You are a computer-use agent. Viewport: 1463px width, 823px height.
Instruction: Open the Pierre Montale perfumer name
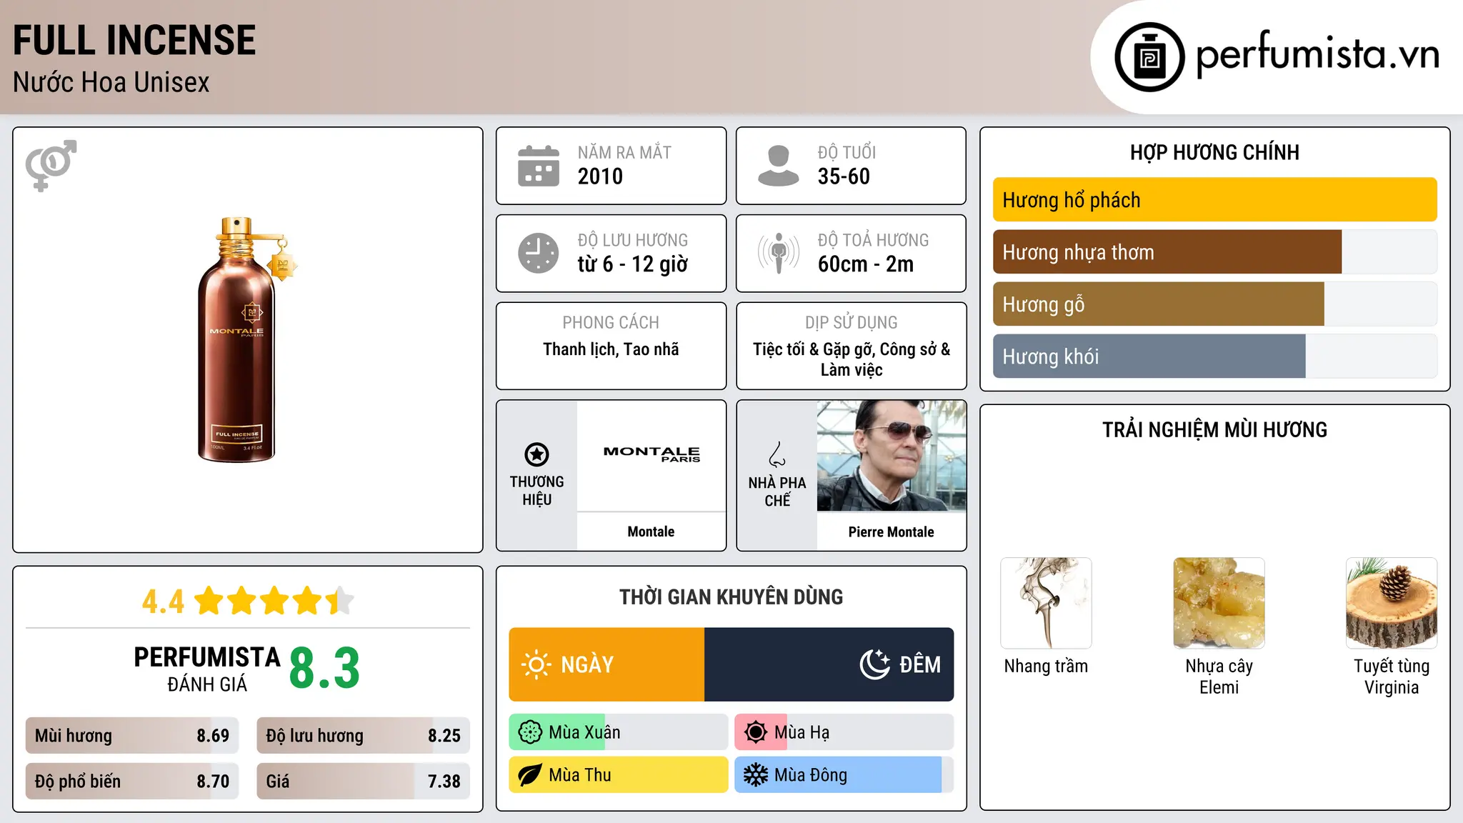click(x=891, y=532)
